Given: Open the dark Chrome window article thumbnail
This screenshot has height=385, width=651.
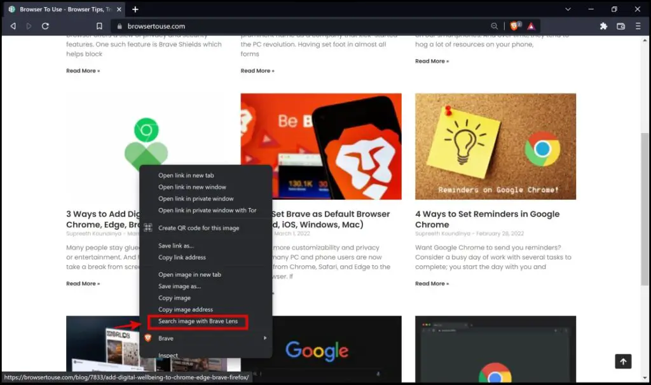Looking at the screenshot, I should [x=495, y=349].
